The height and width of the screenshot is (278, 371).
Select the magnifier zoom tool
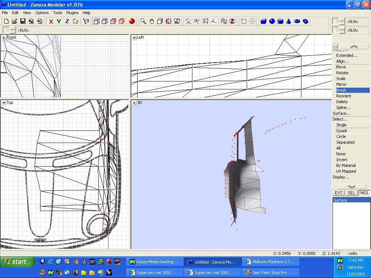[x=143, y=21]
